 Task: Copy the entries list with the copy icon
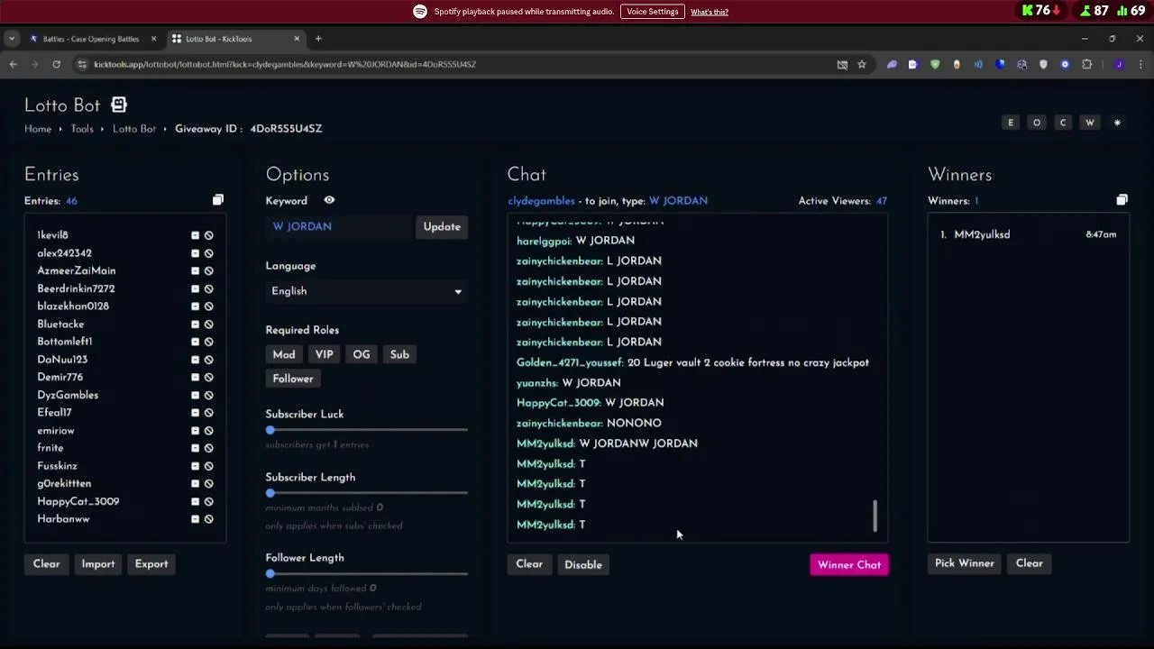[217, 200]
